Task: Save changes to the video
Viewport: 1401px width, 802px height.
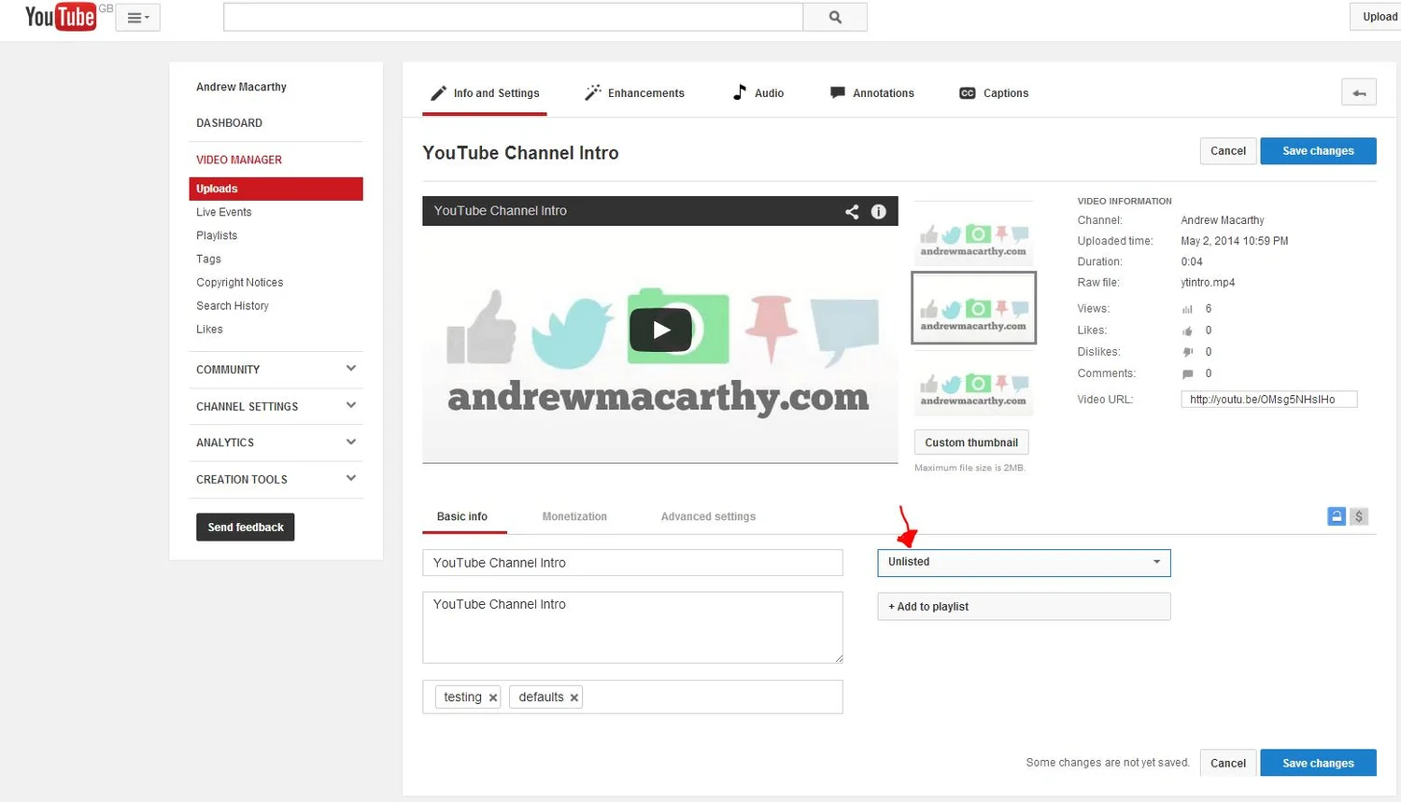Action: point(1318,150)
